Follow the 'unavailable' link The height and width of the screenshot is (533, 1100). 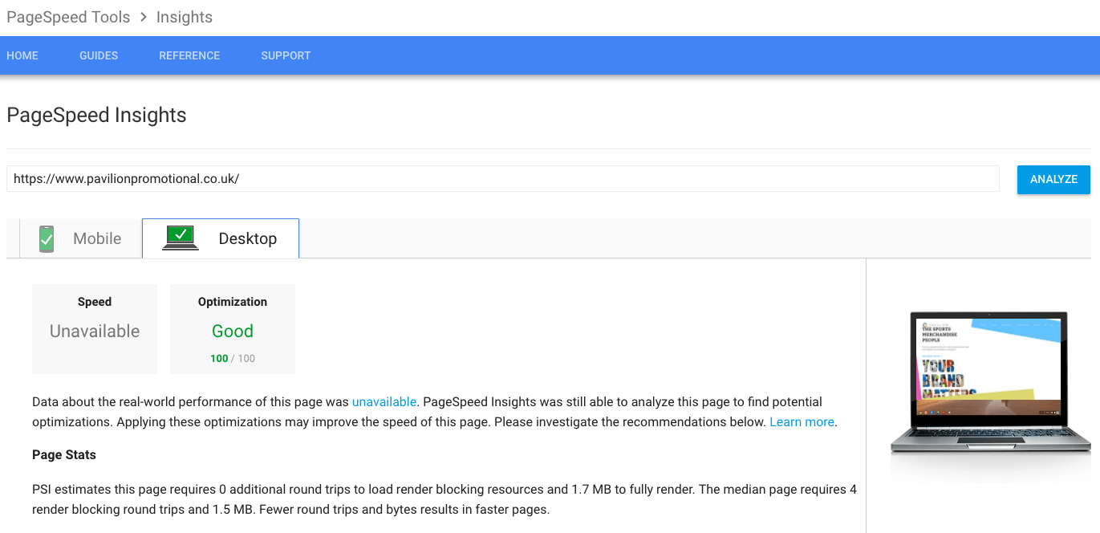click(x=384, y=401)
